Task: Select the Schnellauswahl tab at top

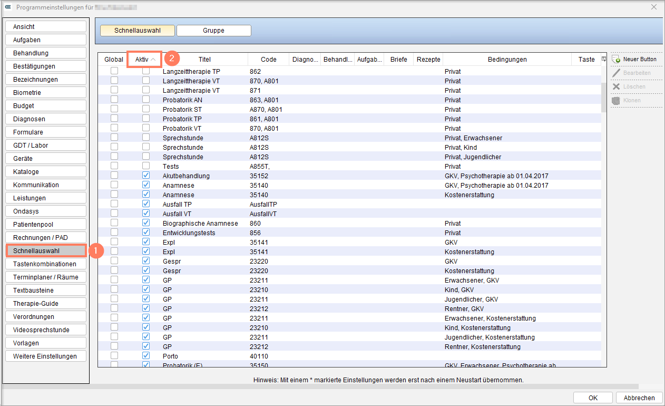Action: point(137,31)
